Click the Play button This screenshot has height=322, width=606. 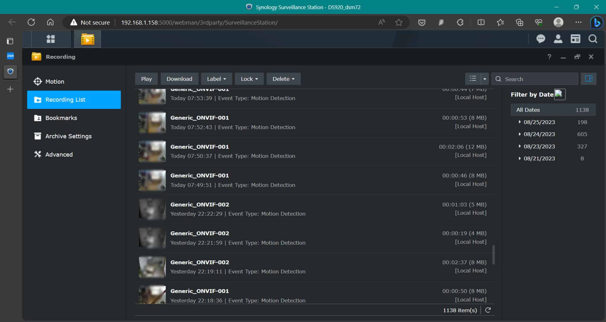146,79
